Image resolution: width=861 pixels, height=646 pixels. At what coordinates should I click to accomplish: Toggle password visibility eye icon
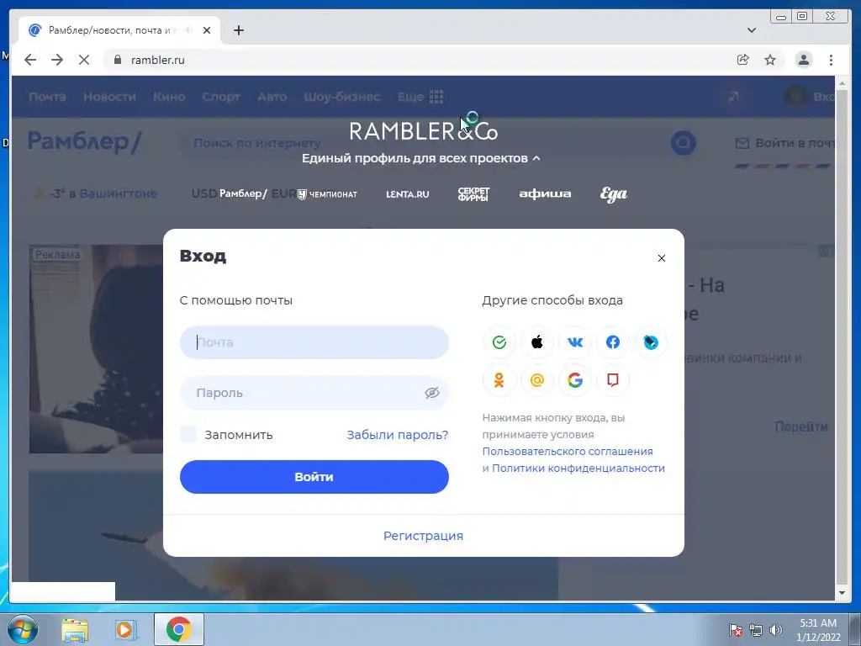pyautogui.click(x=431, y=393)
